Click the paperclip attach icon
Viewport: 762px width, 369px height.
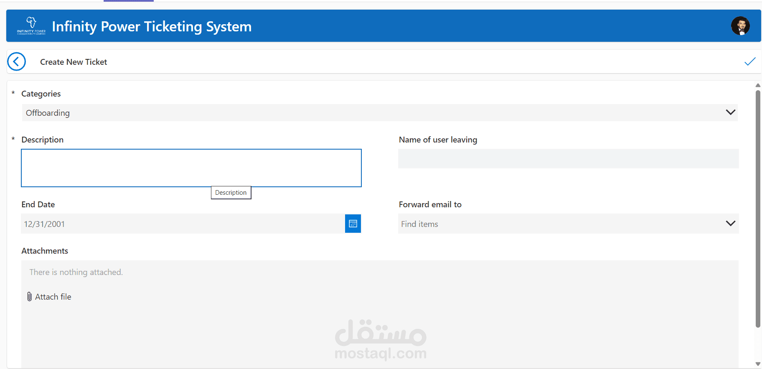tap(29, 297)
